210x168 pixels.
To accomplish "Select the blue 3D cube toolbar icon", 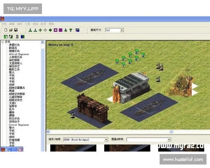I will pyautogui.click(x=77, y=30).
